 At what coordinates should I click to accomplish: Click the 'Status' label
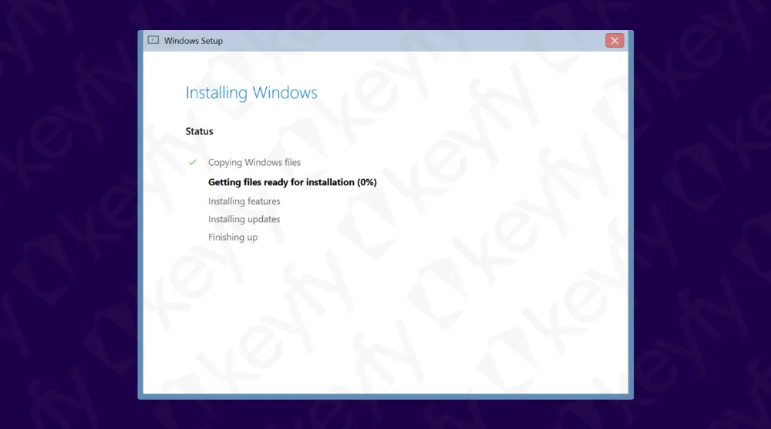click(199, 131)
